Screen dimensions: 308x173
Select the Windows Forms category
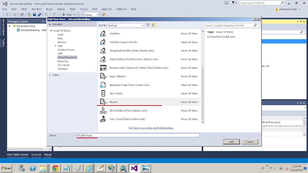pos(66,50)
